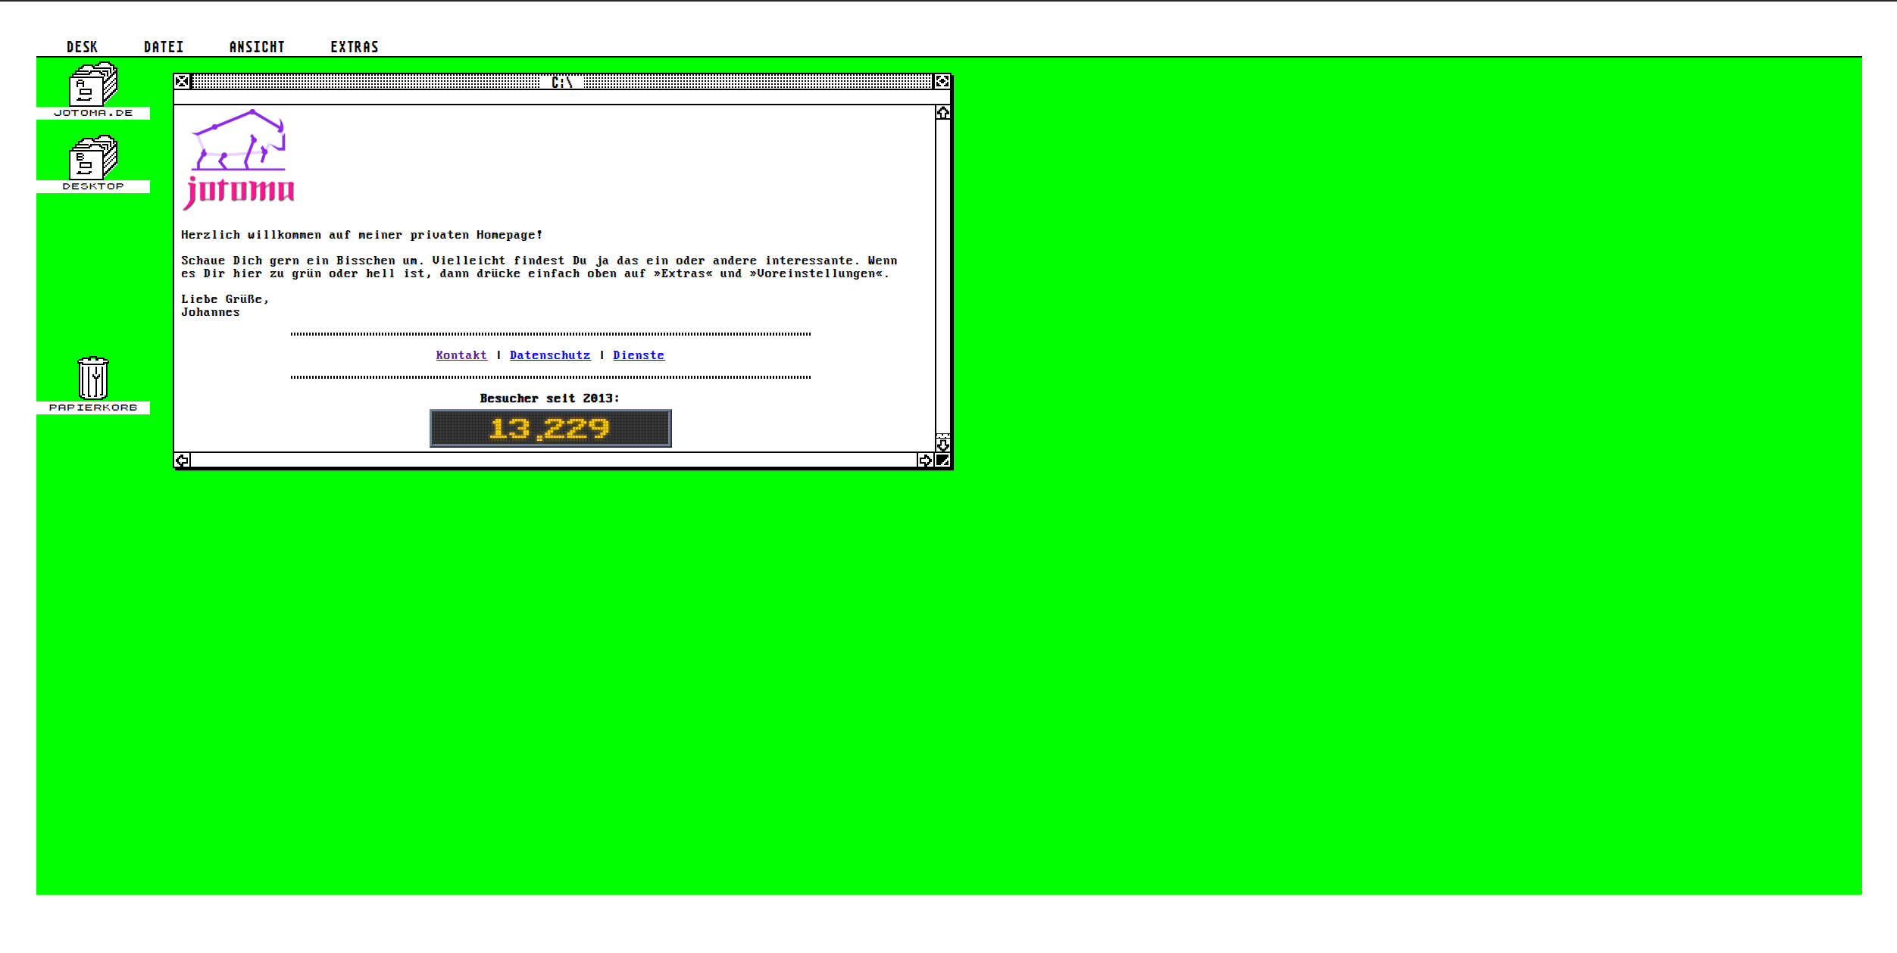Follow the Kontakt link

tap(461, 355)
